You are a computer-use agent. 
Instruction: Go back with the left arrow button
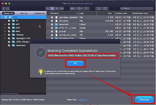coord(4,9)
